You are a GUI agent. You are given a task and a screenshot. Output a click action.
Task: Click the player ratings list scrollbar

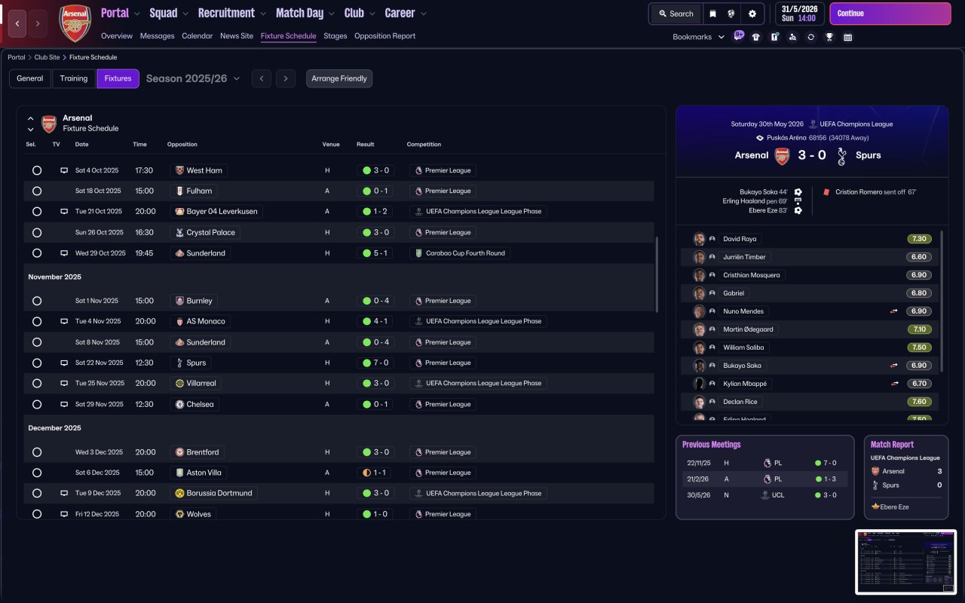pos(942,301)
